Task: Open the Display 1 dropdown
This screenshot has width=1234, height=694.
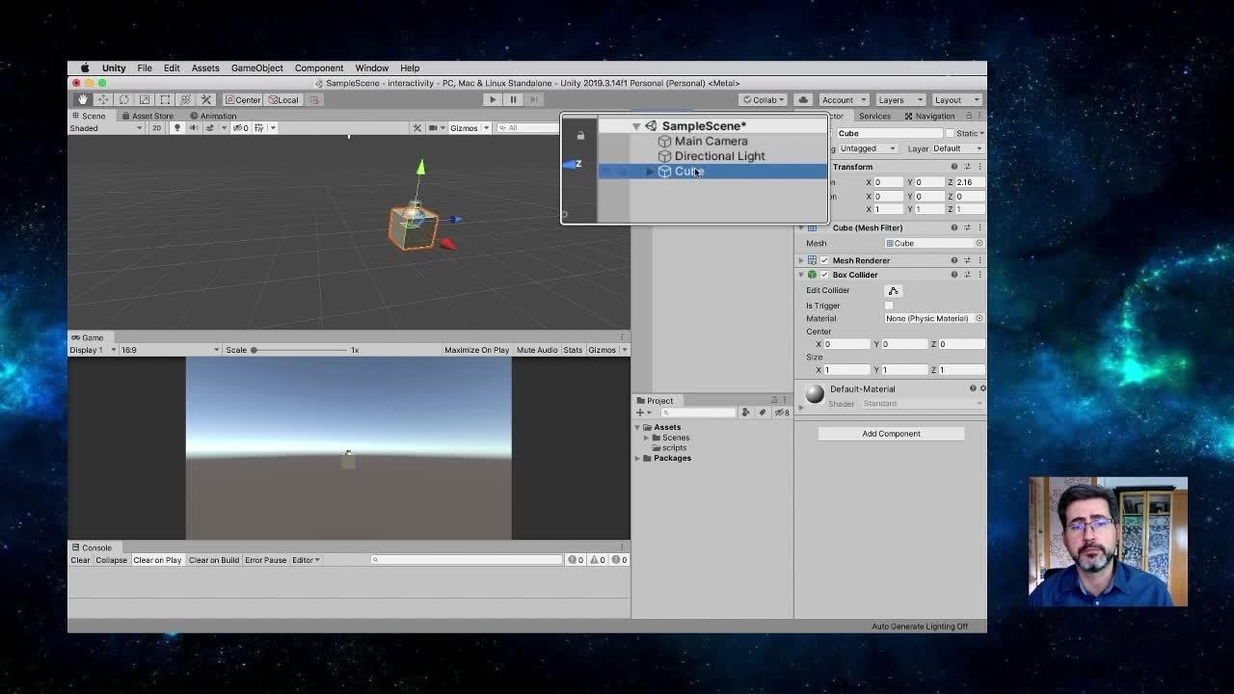Action: click(93, 350)
